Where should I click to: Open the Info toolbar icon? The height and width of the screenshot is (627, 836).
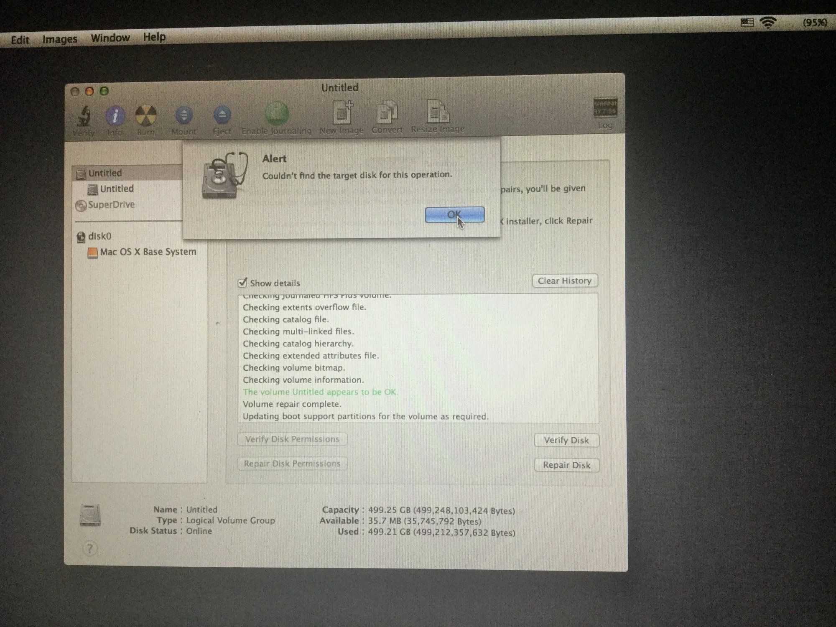(115, 116)
